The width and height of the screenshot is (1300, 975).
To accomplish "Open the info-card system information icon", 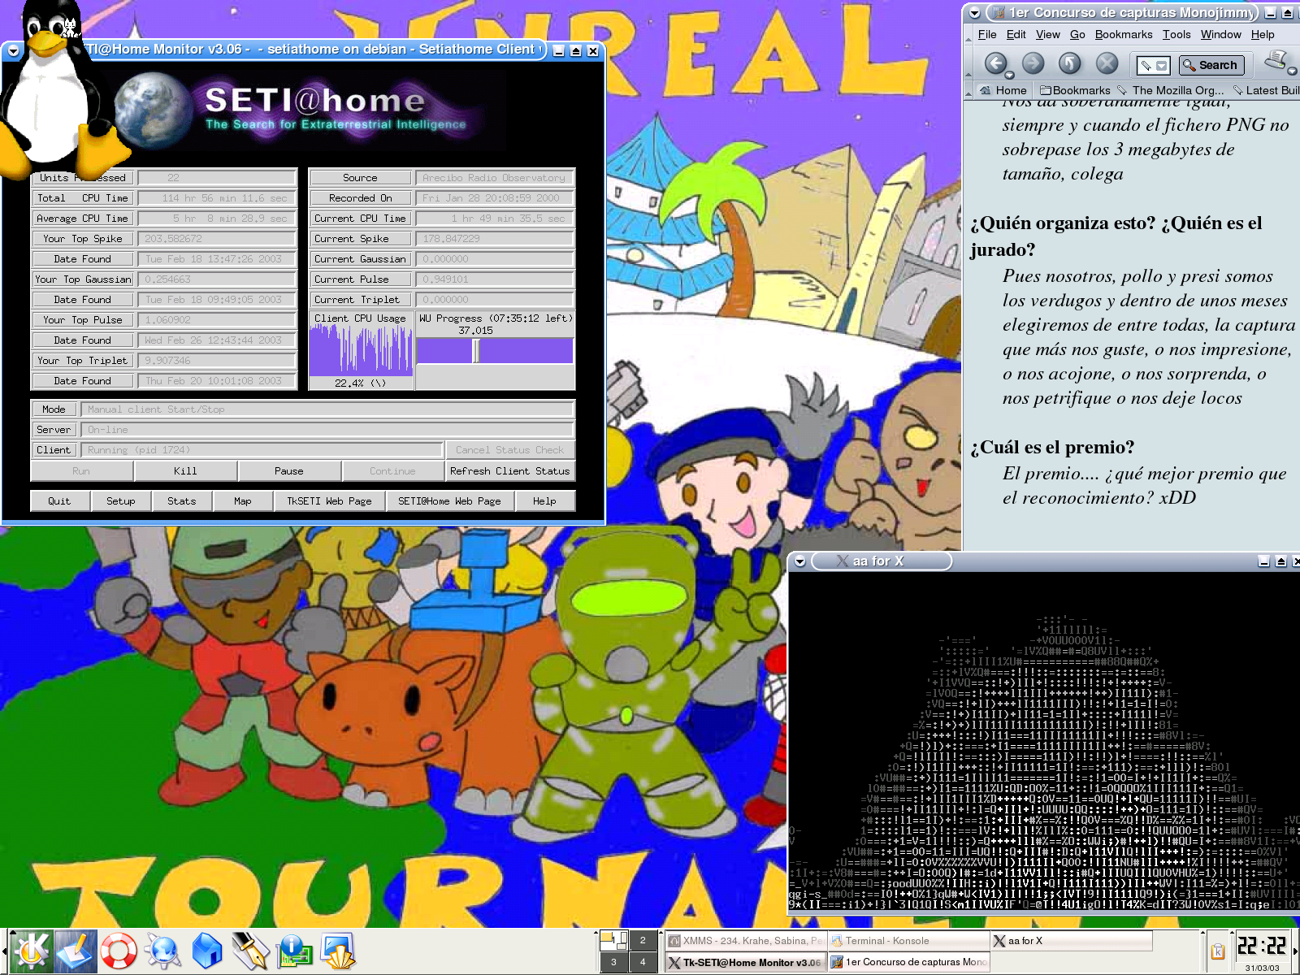I will coord(294,951).
